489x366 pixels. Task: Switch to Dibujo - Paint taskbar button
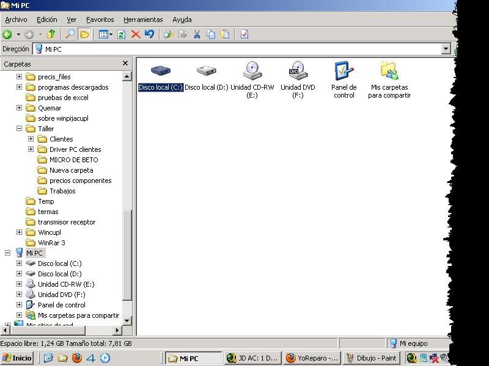pyautogui.click(x=372, y=358)
